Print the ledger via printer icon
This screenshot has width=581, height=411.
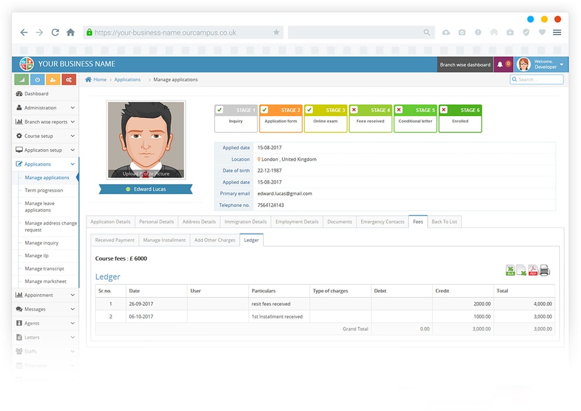[x=544, y=270]
